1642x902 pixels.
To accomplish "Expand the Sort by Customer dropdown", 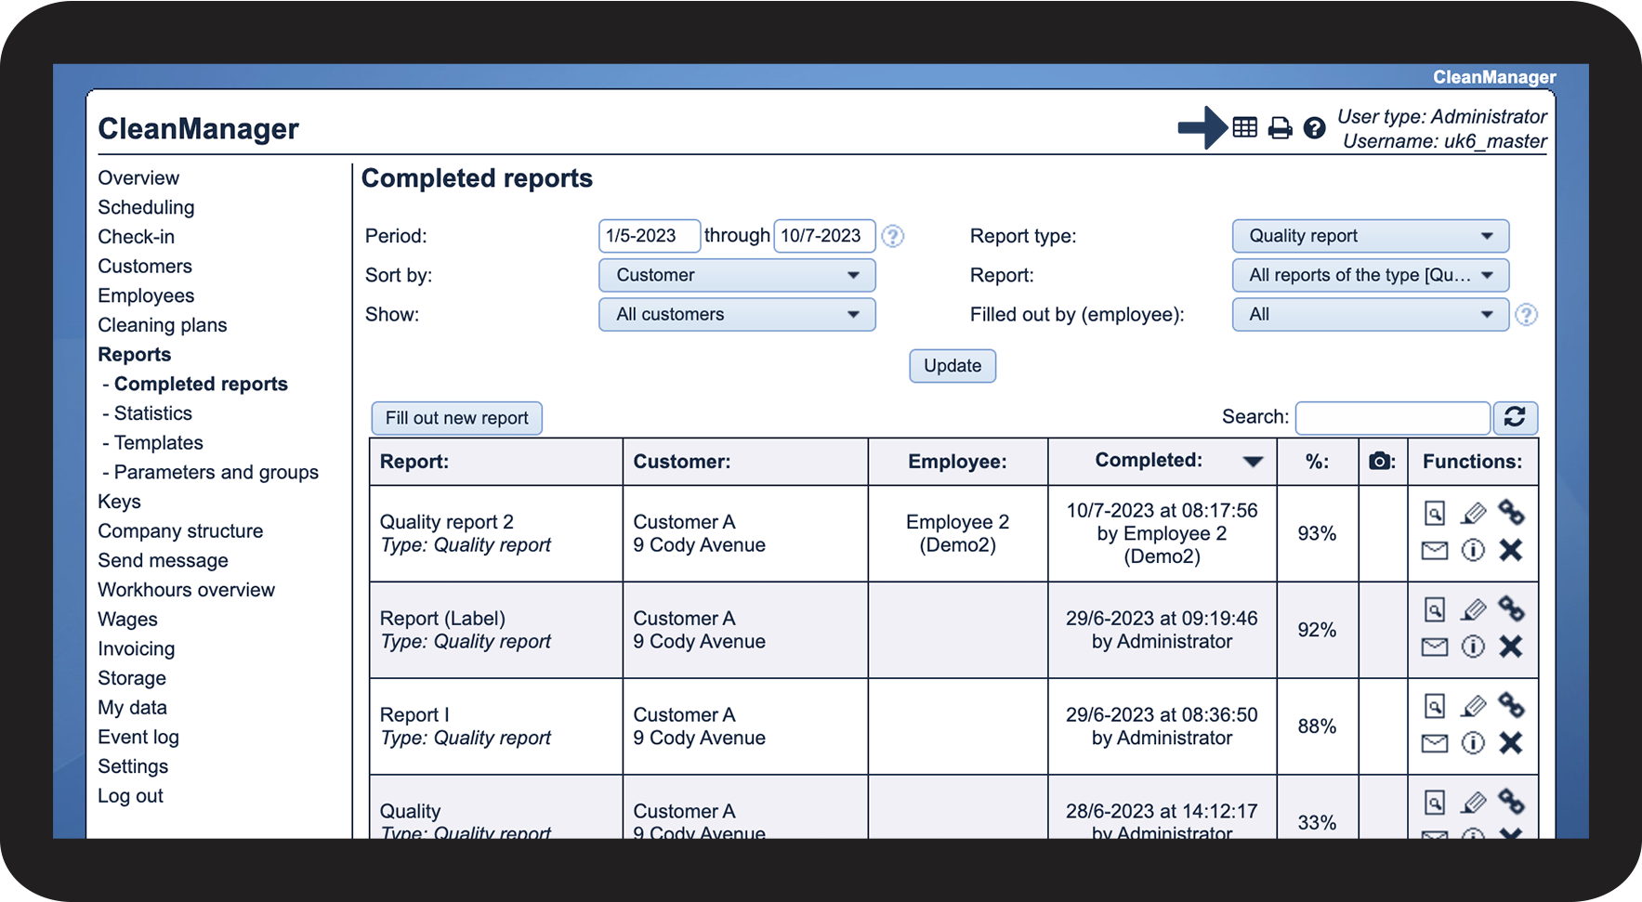I will click(x=737, y=275).
